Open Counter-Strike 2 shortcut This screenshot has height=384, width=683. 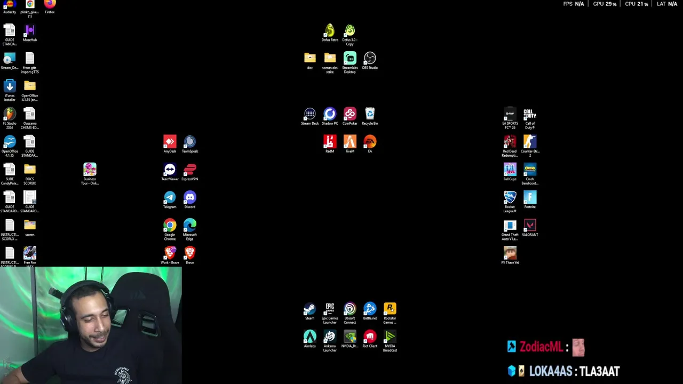530,146
